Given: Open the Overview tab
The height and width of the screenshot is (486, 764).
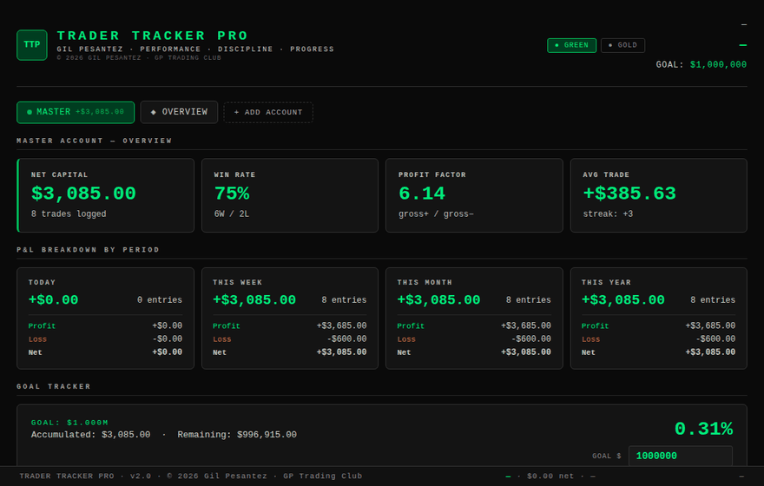Looking at the screenshot, I should coord(179,112).
